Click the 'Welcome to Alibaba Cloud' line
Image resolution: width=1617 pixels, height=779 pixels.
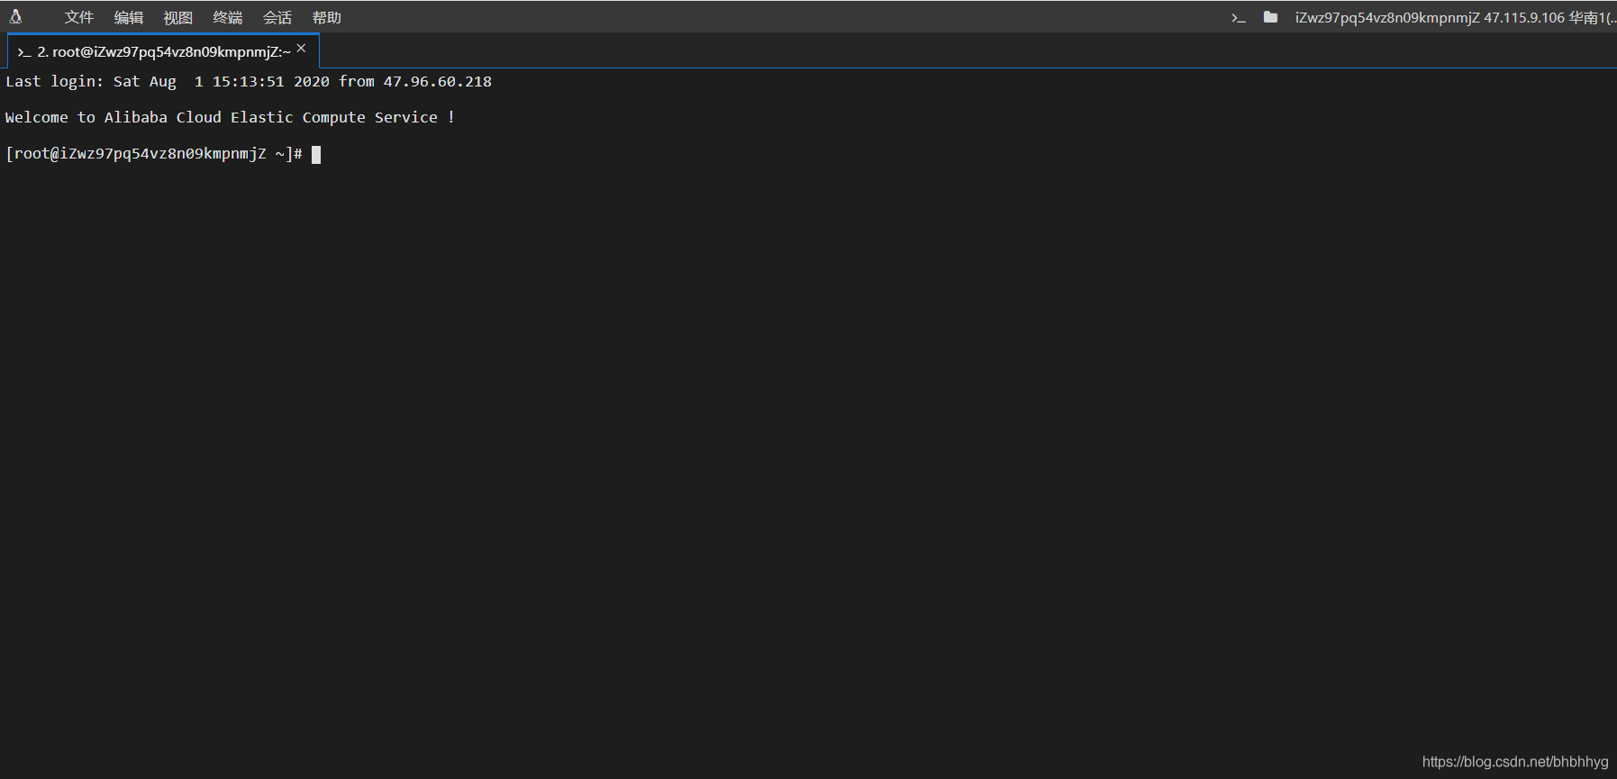pyautogui.click(x=230, y=117)
